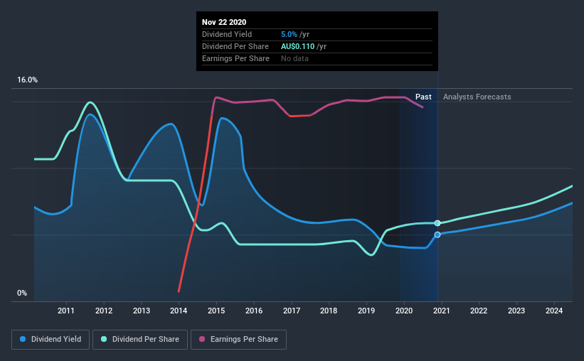Viewport: 584px width, 361px height.
Task: Click the 2019 axis label
Action: click(366, 311)
